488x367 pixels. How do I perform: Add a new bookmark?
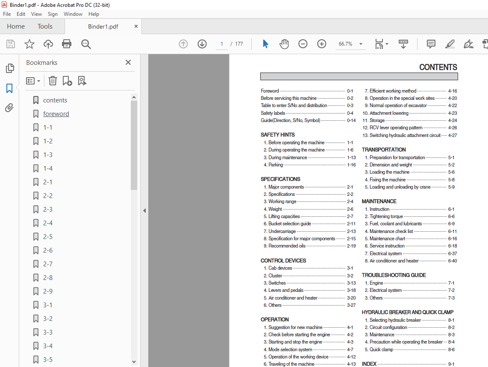(67, 81)
